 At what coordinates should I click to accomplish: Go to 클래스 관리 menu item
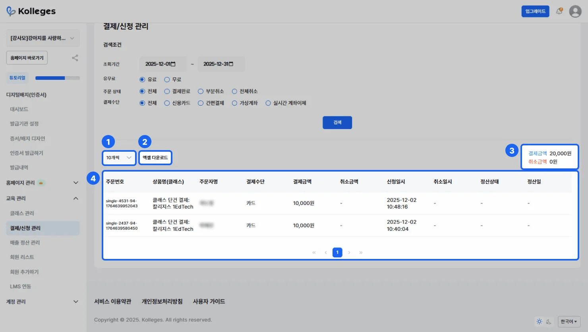(x=22, y=213)
